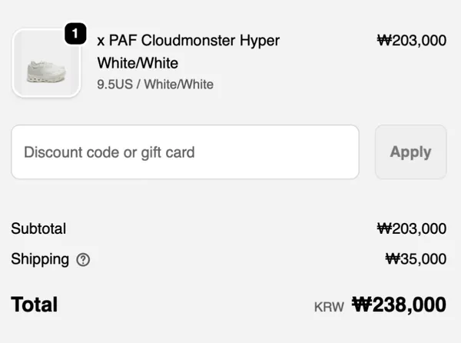Click the ₩203,000 amount in the Subtotal row
Image resolution: width=461 pixels, height=343 pixels.
point(412,228)
